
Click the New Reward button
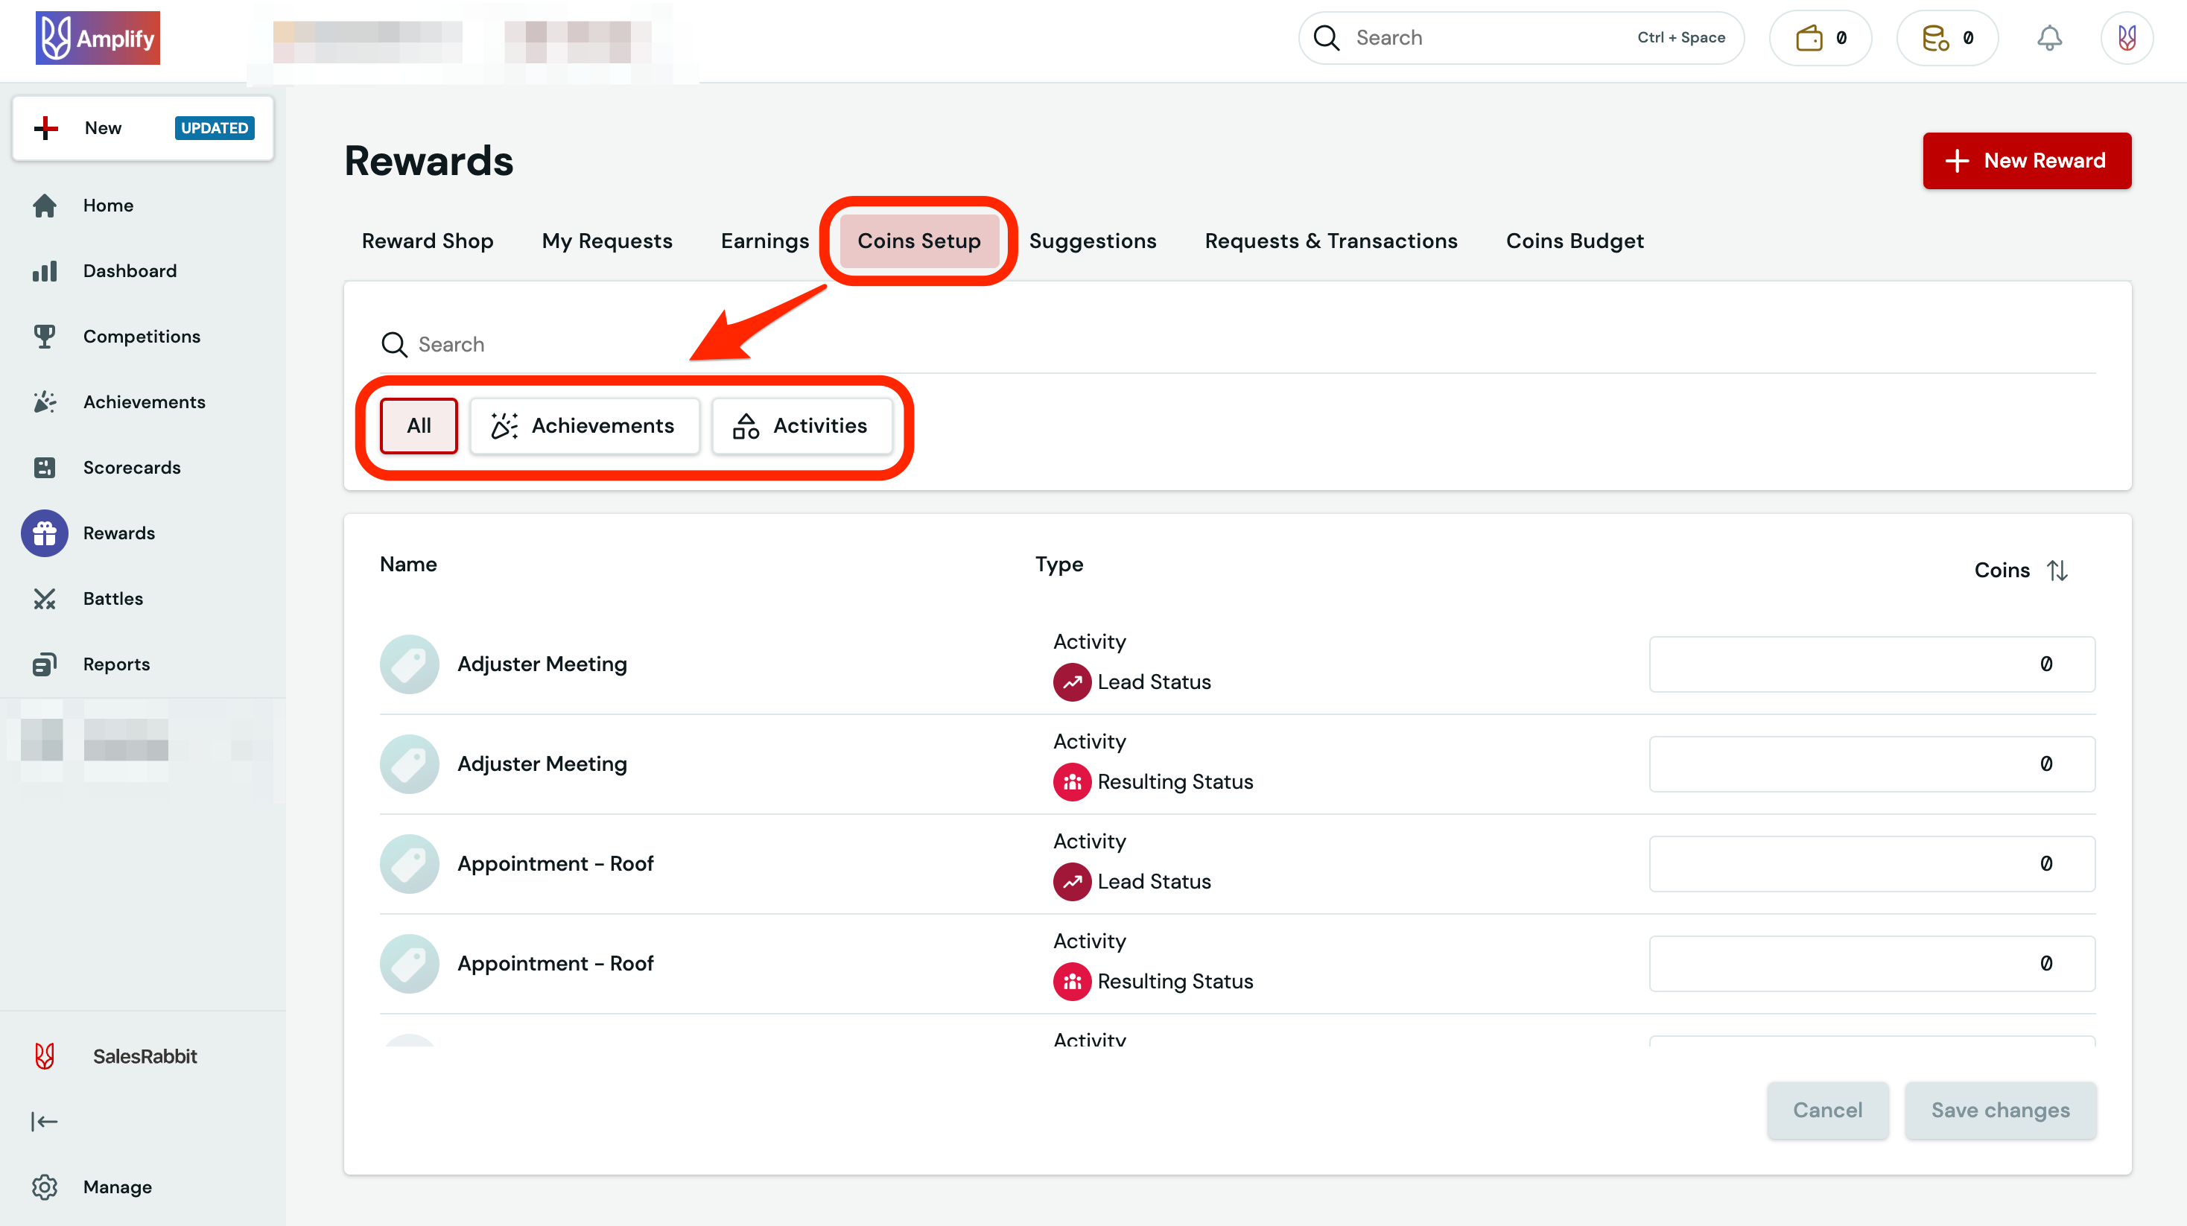[2027, 160]
